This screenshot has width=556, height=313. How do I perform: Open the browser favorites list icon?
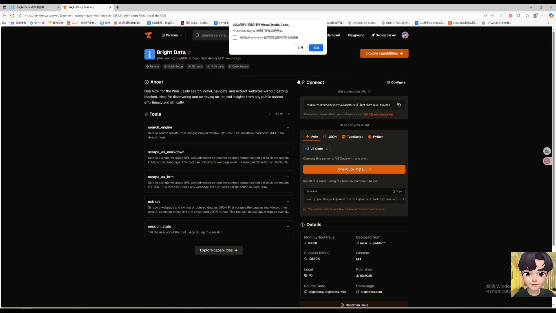pyautogui.click(x=527, y=16)
